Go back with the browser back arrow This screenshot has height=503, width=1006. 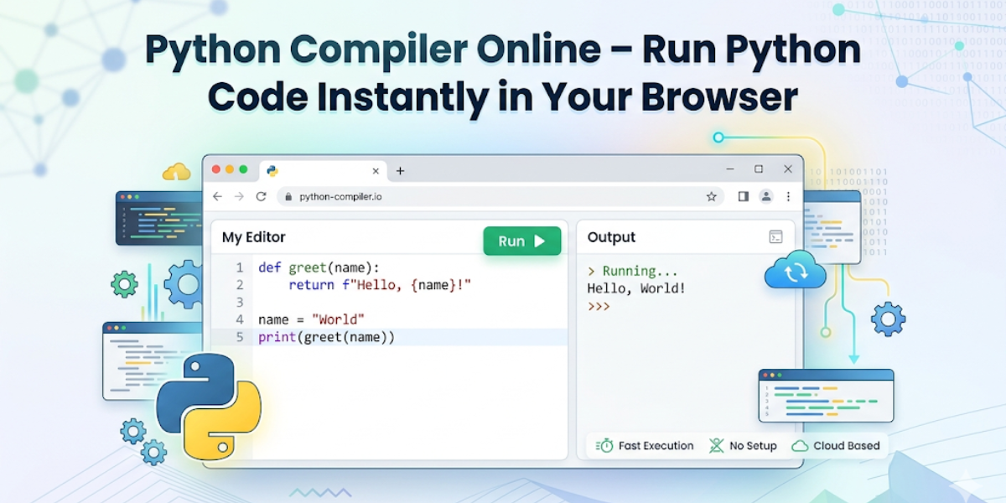(x=218, y=196)
